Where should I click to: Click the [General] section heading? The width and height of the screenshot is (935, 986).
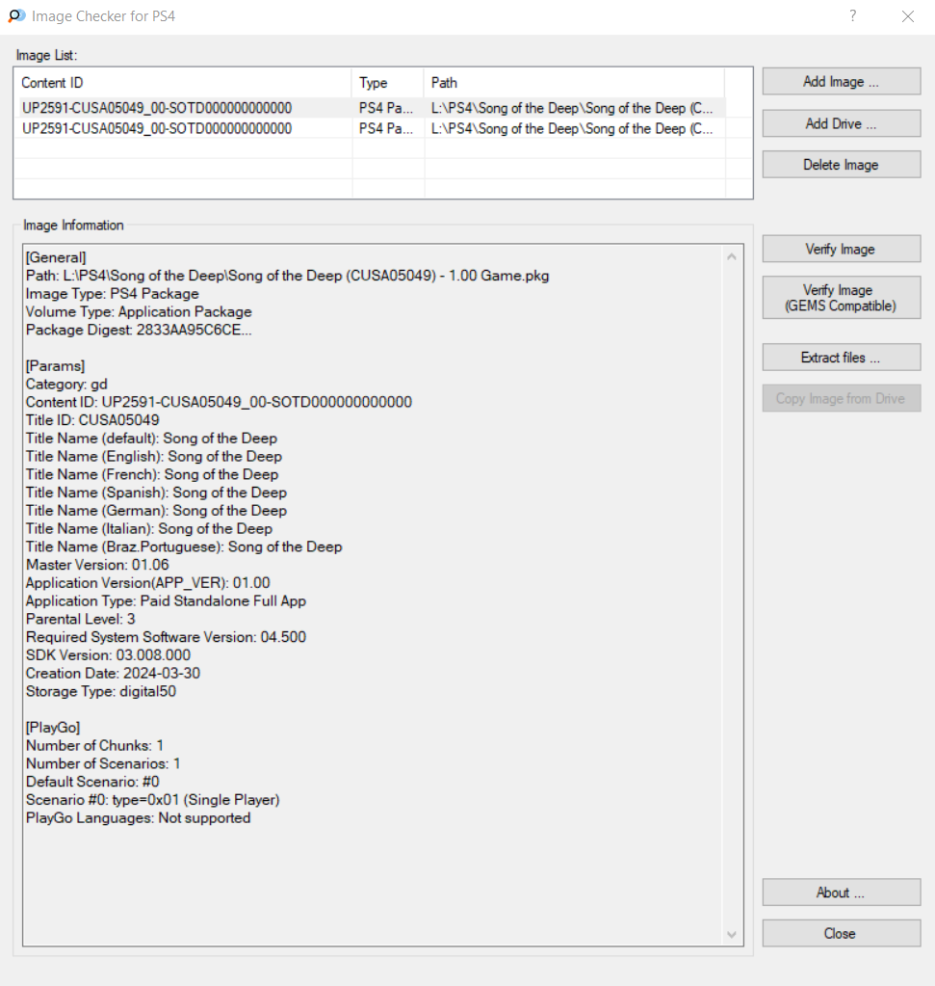tap(56, 257)
